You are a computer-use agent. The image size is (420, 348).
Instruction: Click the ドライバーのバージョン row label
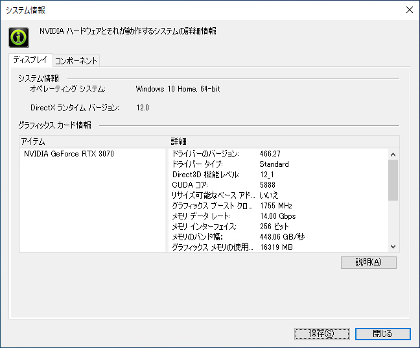(x=205, y=154)
